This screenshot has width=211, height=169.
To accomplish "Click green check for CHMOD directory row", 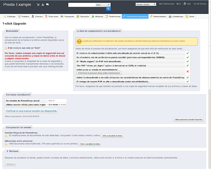I will tap(188, 57).
